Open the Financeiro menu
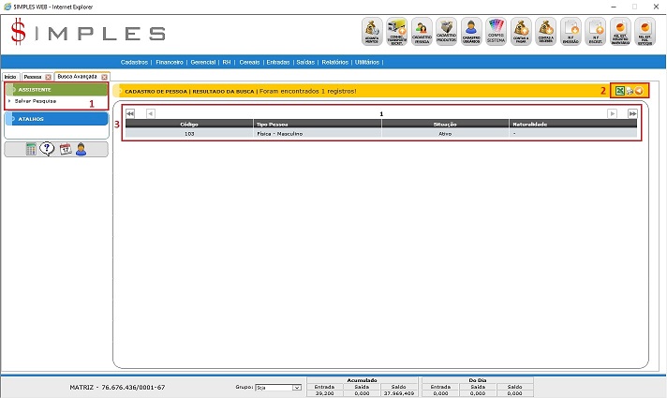 [170, 62]
